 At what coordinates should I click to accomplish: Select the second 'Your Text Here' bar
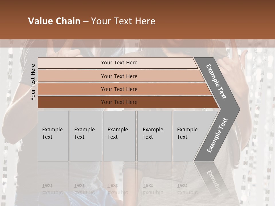coord(119,76)
